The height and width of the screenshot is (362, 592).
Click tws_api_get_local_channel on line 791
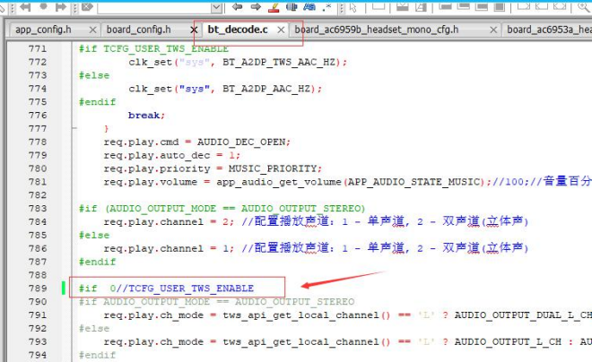(300, 315)
